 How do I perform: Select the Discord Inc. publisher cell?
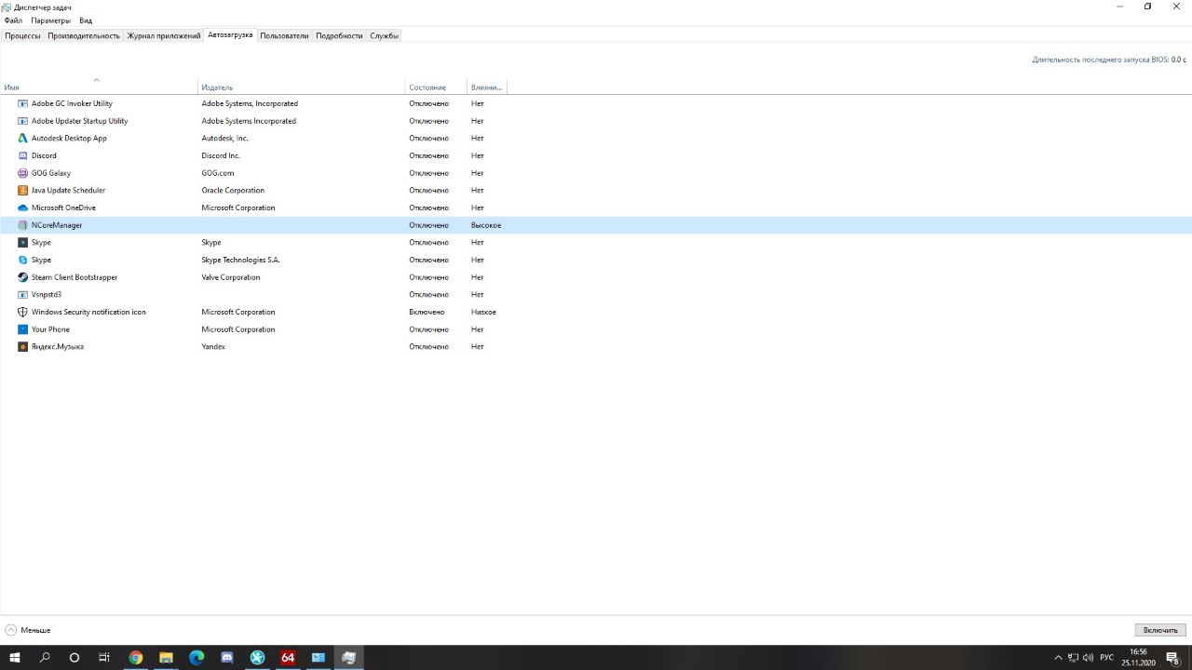click(x=221, y=155)
